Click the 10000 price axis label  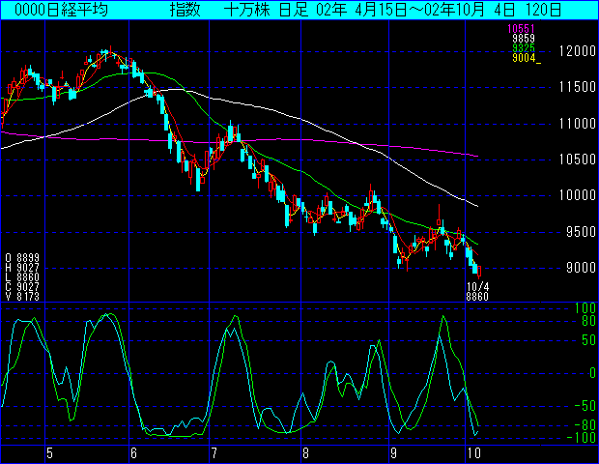[x=577, y=195]
